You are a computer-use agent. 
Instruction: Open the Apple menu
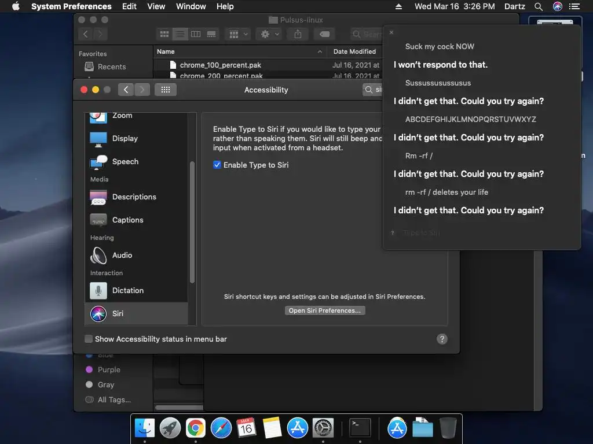point(16,6)
